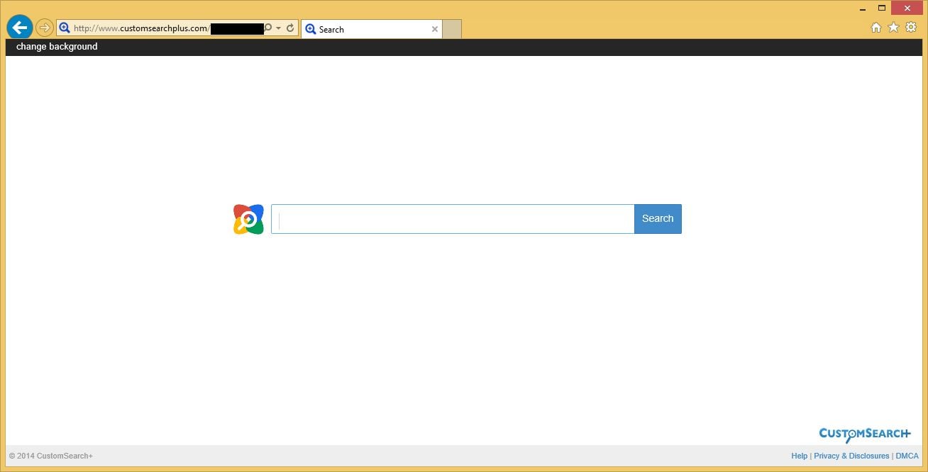Open browser settings with the gear icon
The image size is (928, 472).
click(x=911, y=27)
